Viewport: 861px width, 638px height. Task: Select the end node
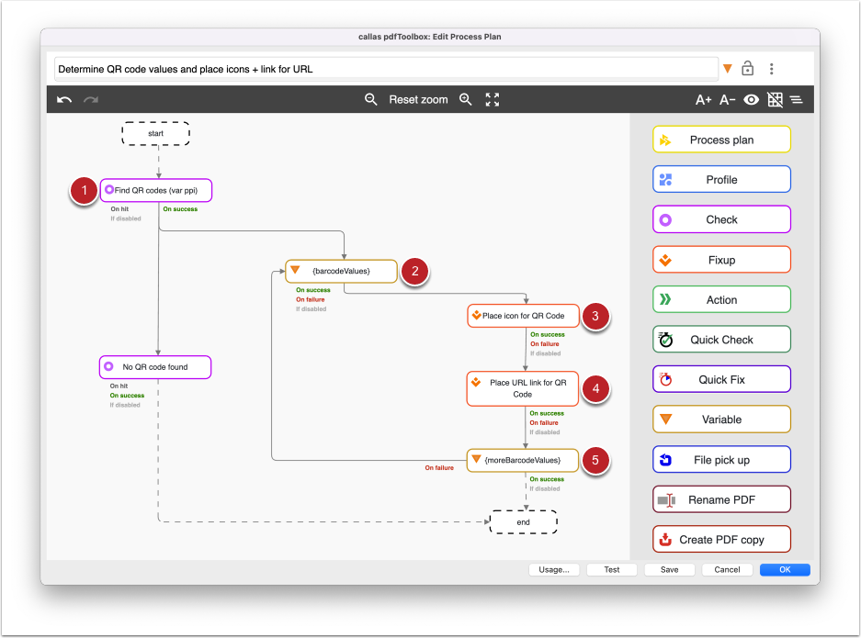pyautogui.click(x=523, y=522)
